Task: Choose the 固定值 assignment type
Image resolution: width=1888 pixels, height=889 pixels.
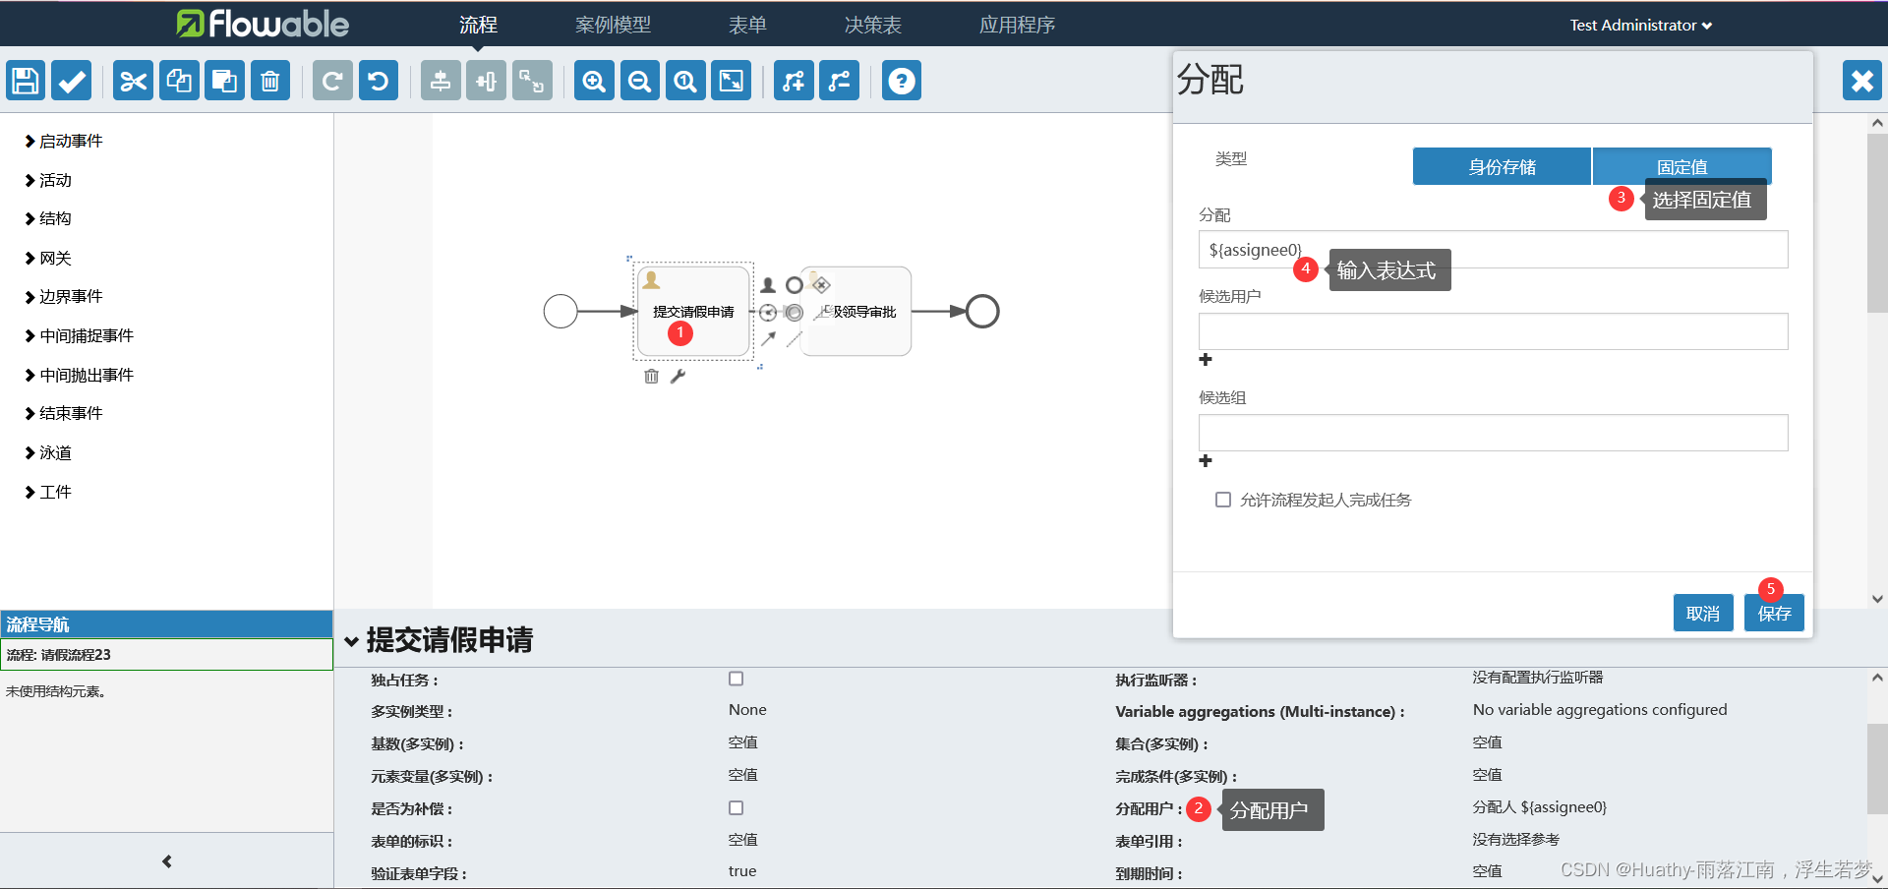Action: pos(1682,167)
